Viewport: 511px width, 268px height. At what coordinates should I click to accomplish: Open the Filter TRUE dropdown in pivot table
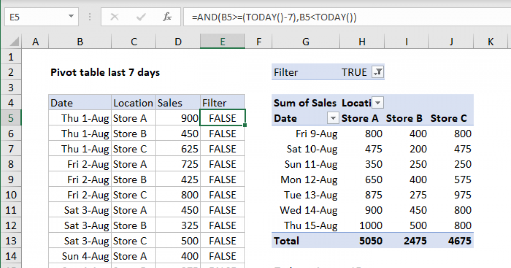click(x=377, y=72)
